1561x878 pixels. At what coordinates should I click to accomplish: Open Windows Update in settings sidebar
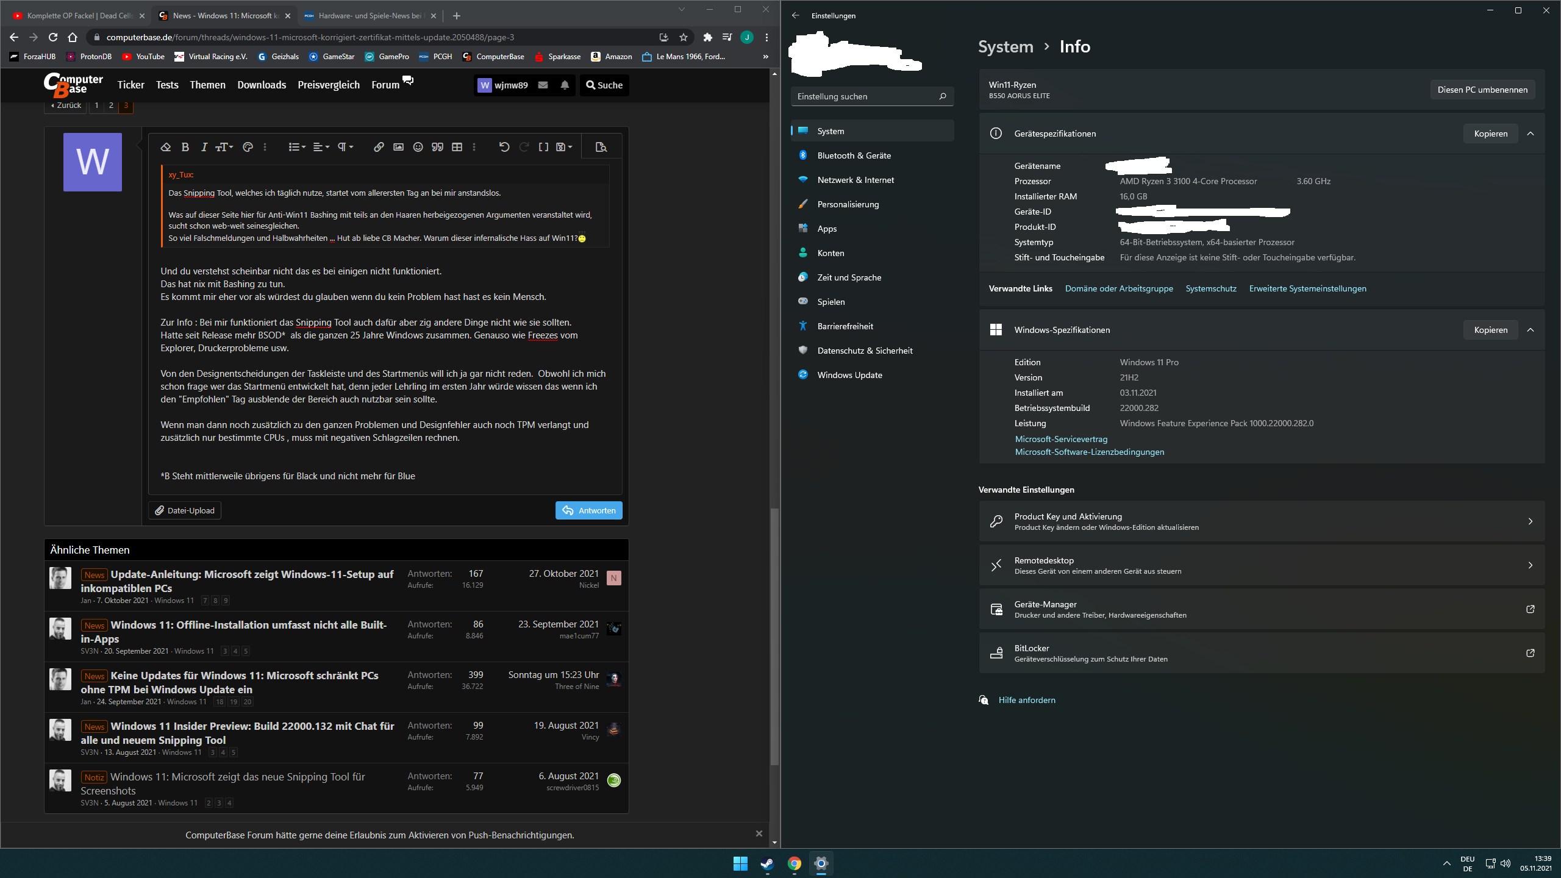point(849,375)
